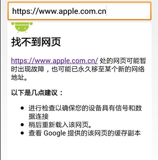The width and height of the screenshot is (158, 160).
Task: Click the 以下是几点建议 subheading
Action: [x=37, y=93]
